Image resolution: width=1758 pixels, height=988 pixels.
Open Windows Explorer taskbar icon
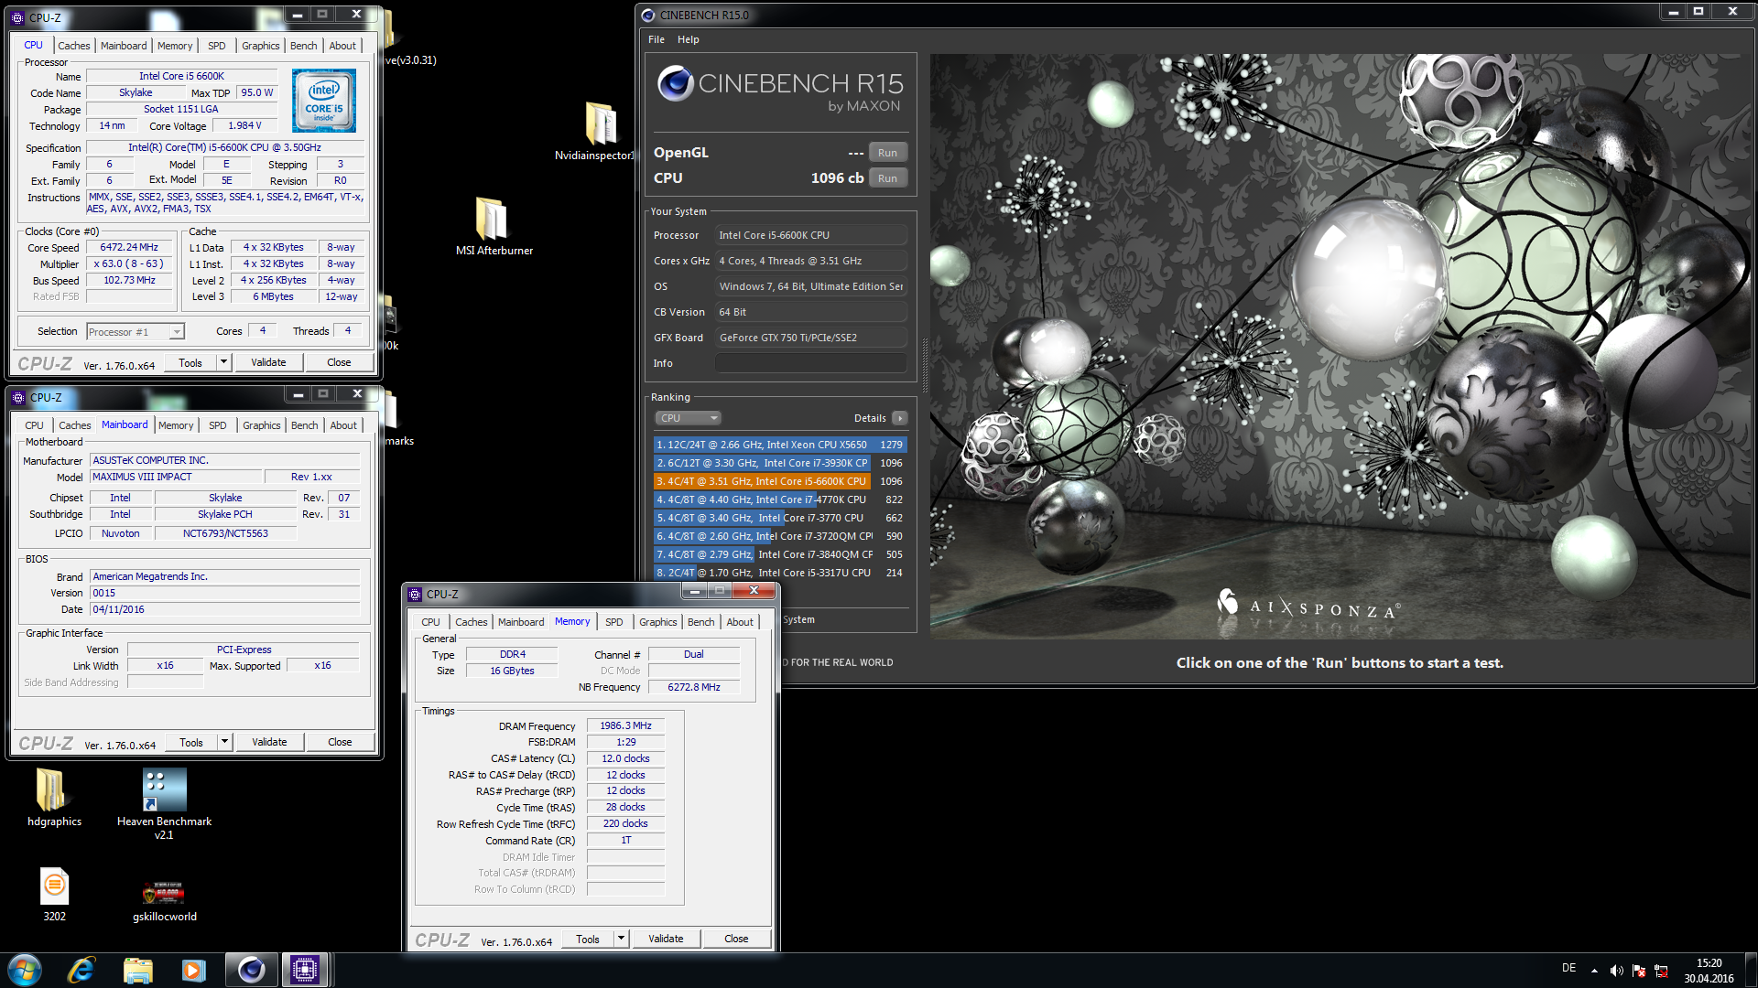point(137,970)
